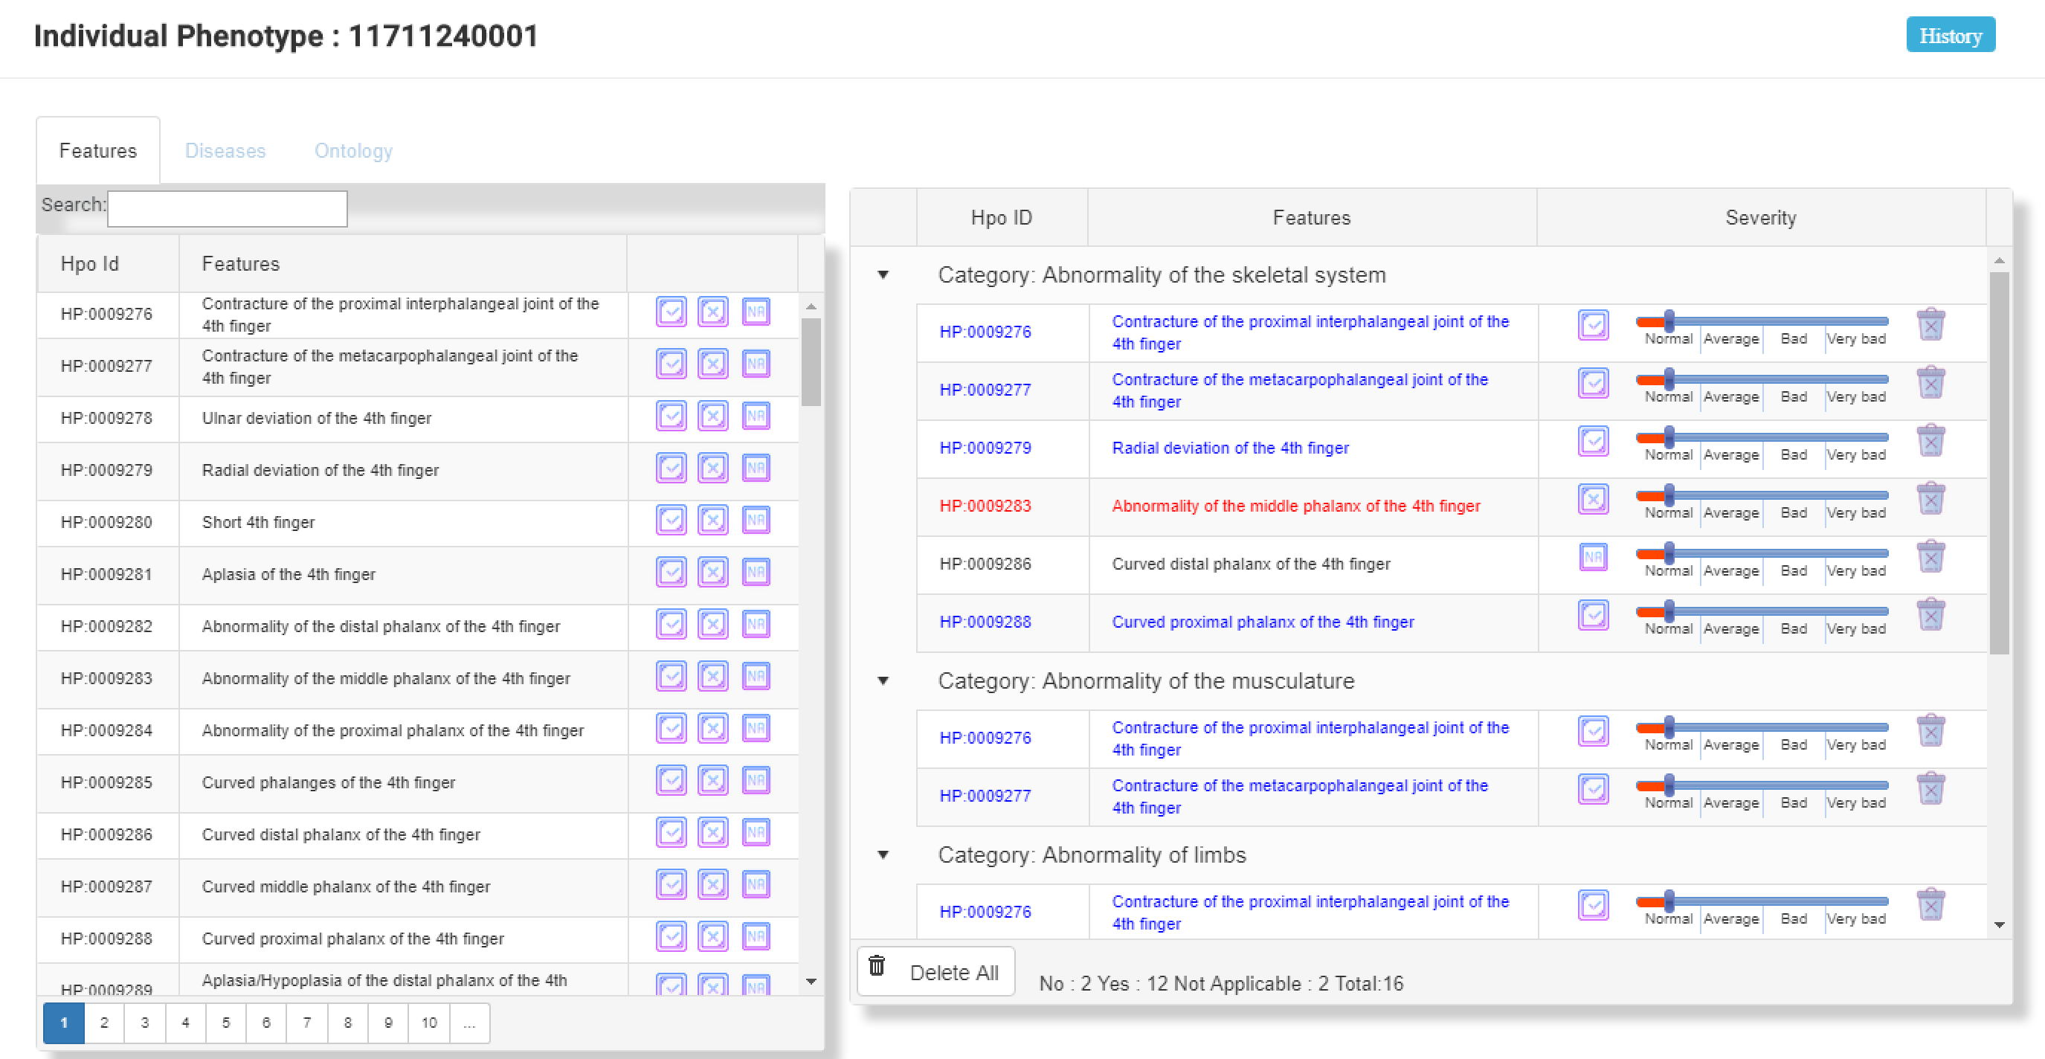The height and width of the screenshot is (1059, 2045).
Task: Set Aplasia of the 4th finger as NA
Action: tap(755, 573)
